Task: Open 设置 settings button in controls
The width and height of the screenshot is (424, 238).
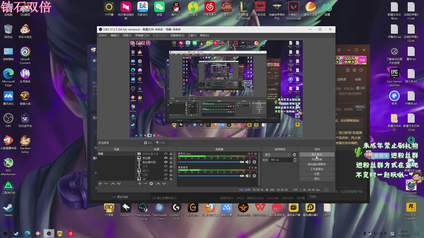Action: point(316,174)
